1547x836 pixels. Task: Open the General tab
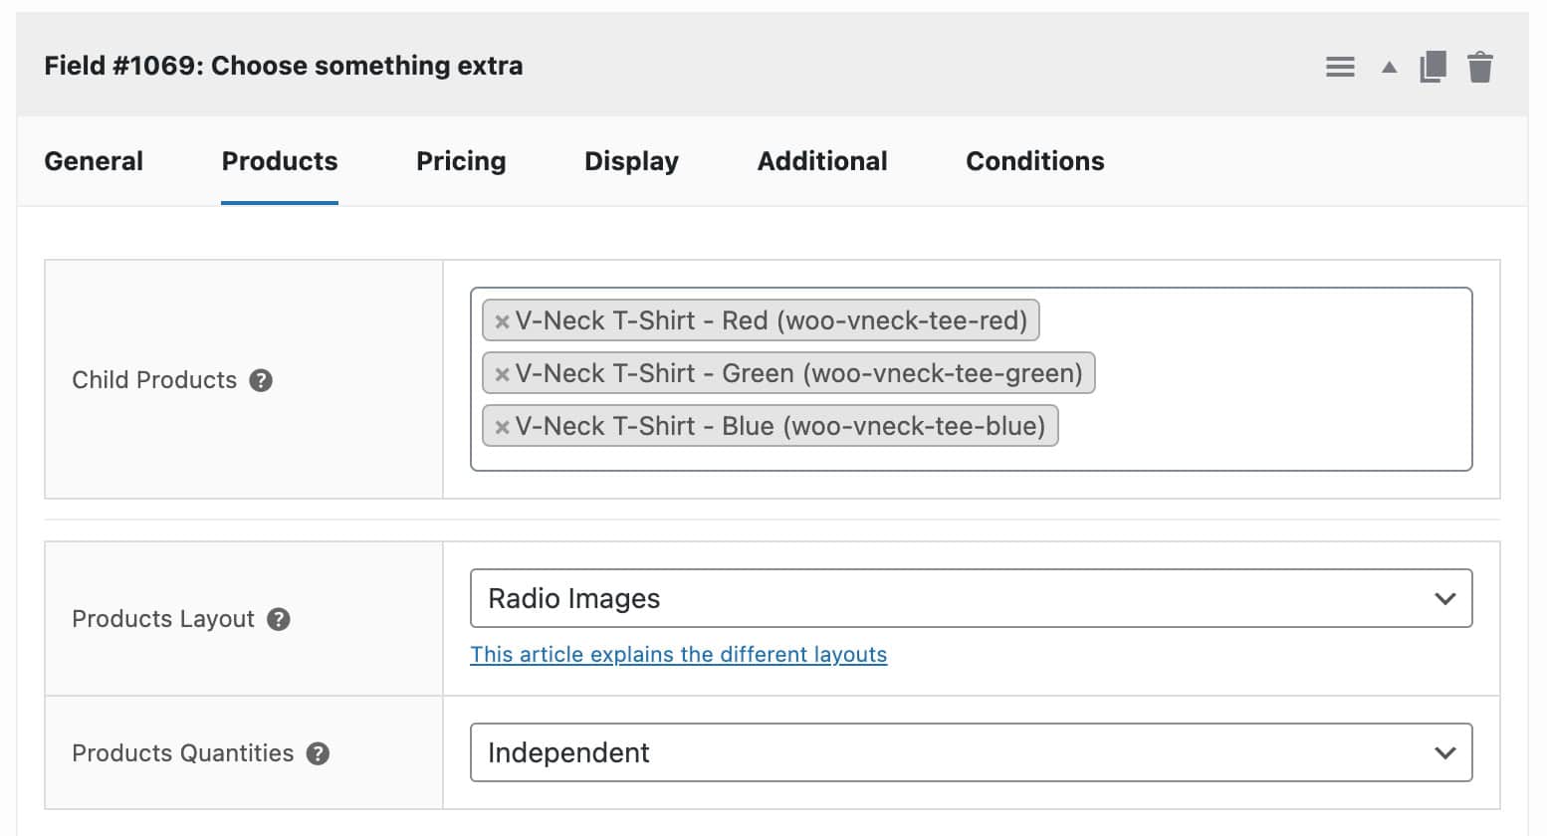coord(94,160)
